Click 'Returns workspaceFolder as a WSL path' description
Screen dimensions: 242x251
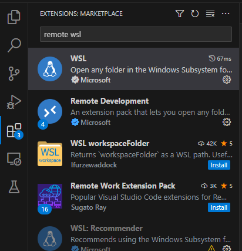[152, 155]
